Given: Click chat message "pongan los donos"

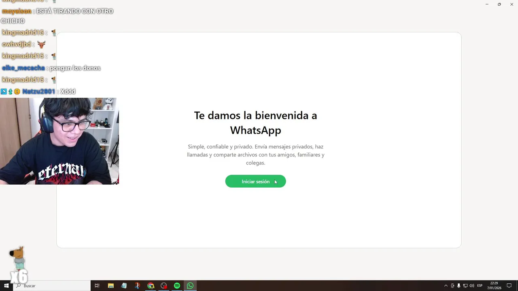Looking at the screenshot, I should pos(75,68).
